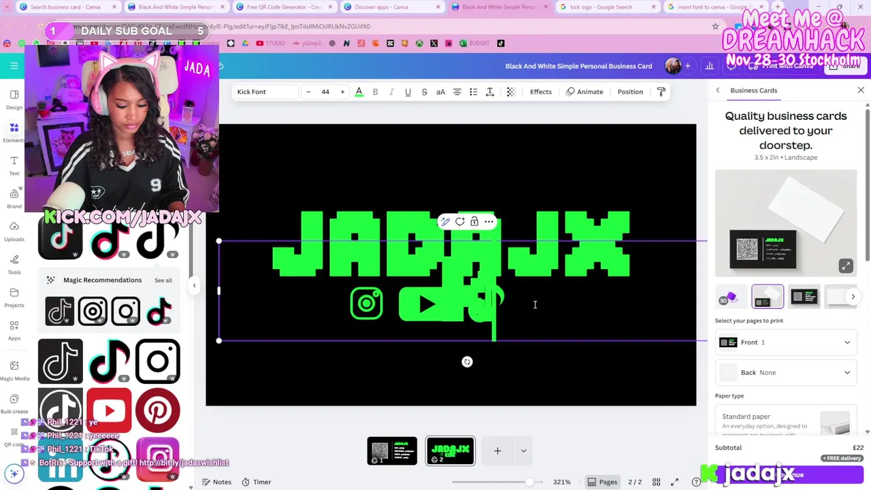Open the Brand panel
The width and height of the screenshot is (871, 490).
(14, 198)
